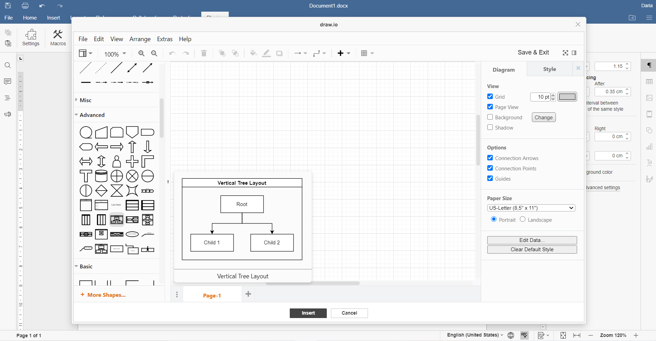The width and height of the screenshot is (656, 341).
Task: Switch to the Style tab
Action: [x=549, y=69]
